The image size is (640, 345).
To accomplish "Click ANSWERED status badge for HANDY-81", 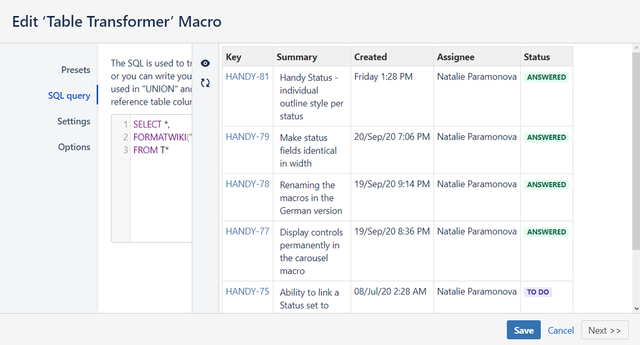I will [546, 78].
